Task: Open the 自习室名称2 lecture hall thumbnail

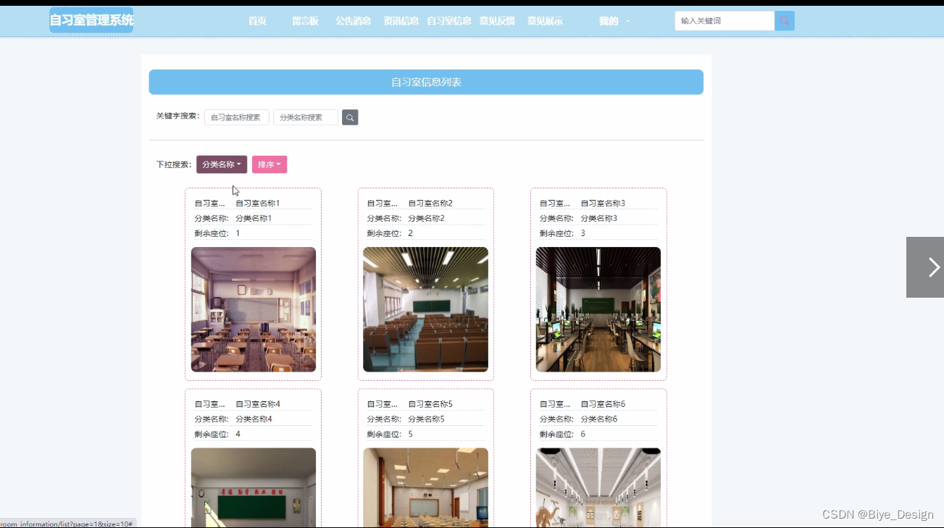Action: point(426,309)
